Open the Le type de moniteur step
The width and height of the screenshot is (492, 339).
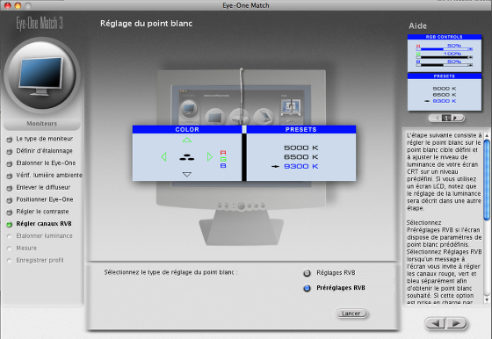tap(44, 139)
